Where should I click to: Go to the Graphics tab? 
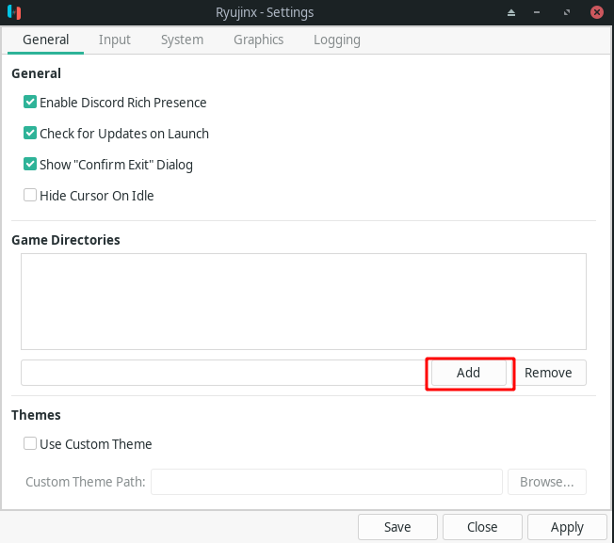(x=259, y=40)
